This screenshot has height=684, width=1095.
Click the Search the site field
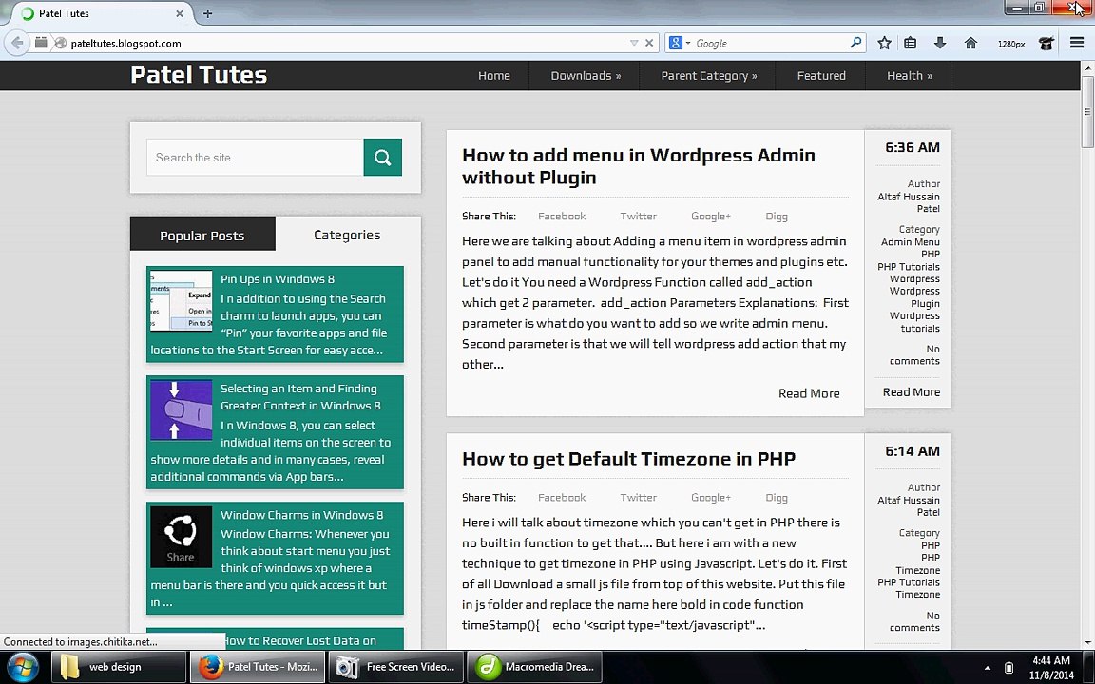pos(255,157)
